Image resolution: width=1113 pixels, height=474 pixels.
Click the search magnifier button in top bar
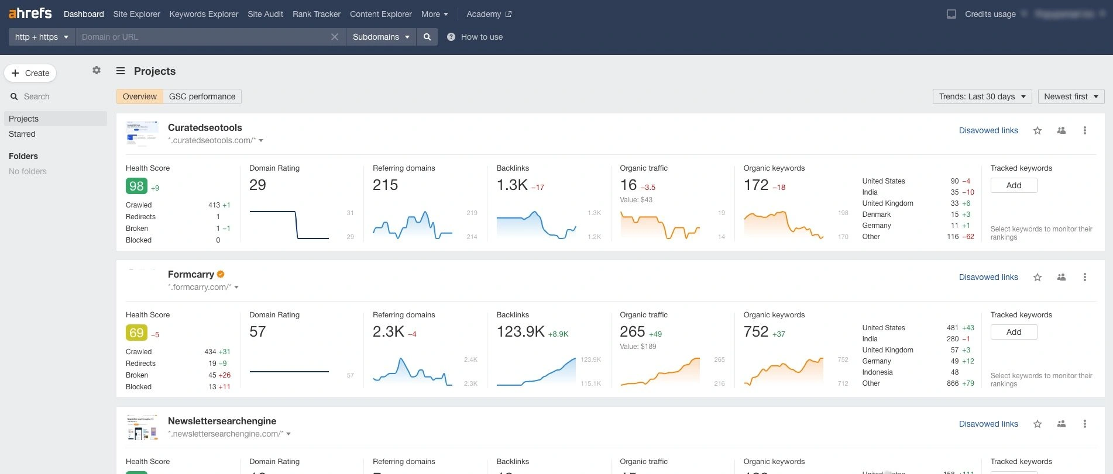coord(427,37)
